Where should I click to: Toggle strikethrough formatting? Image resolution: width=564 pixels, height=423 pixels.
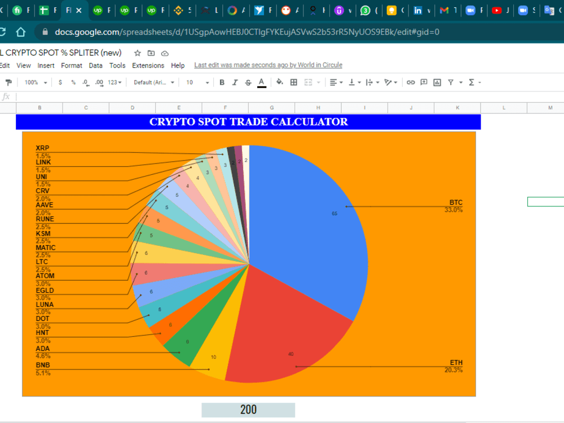tap(248, 82)
